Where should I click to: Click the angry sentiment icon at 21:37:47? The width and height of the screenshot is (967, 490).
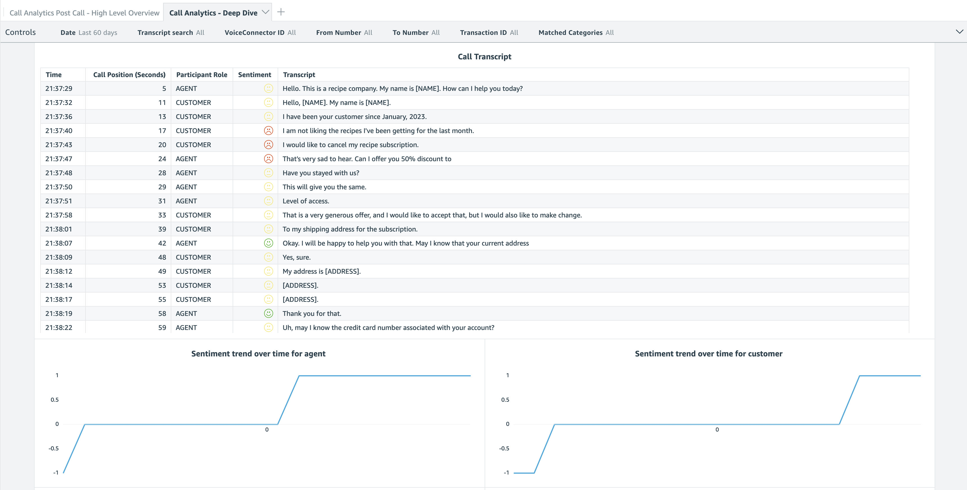(269, 158)
